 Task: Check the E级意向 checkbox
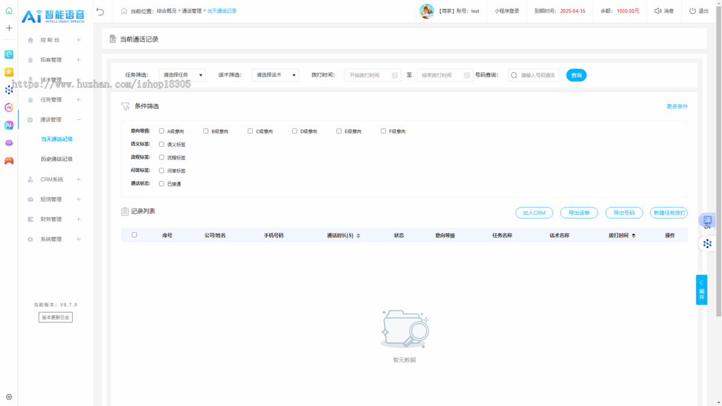[339, 131]
